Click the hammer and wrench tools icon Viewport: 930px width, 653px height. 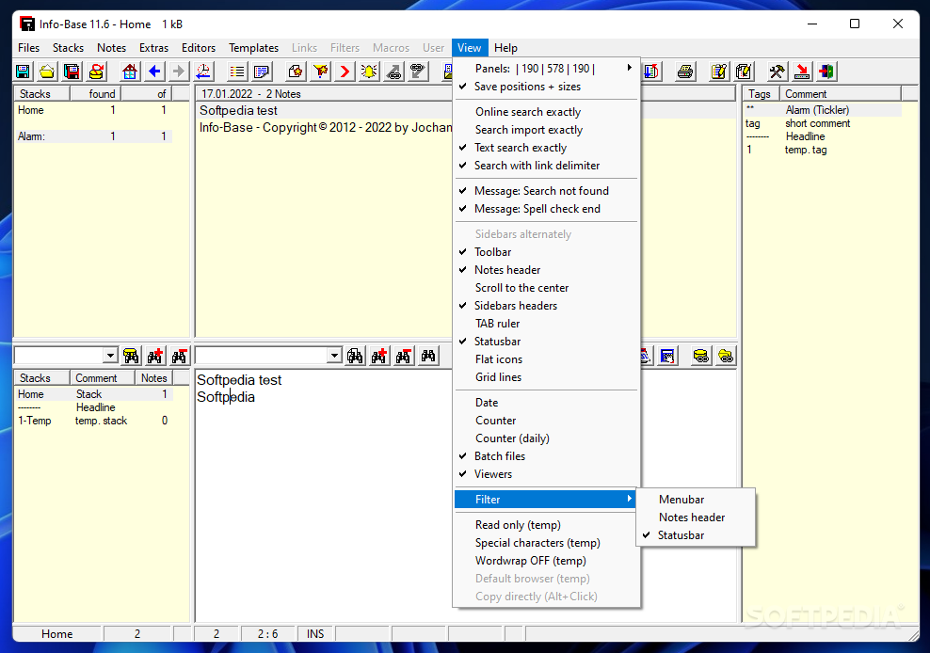[777, 72]
